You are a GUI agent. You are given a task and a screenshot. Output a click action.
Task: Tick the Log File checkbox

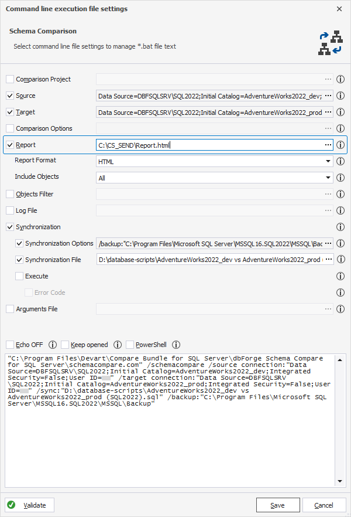tap(10, 210)
